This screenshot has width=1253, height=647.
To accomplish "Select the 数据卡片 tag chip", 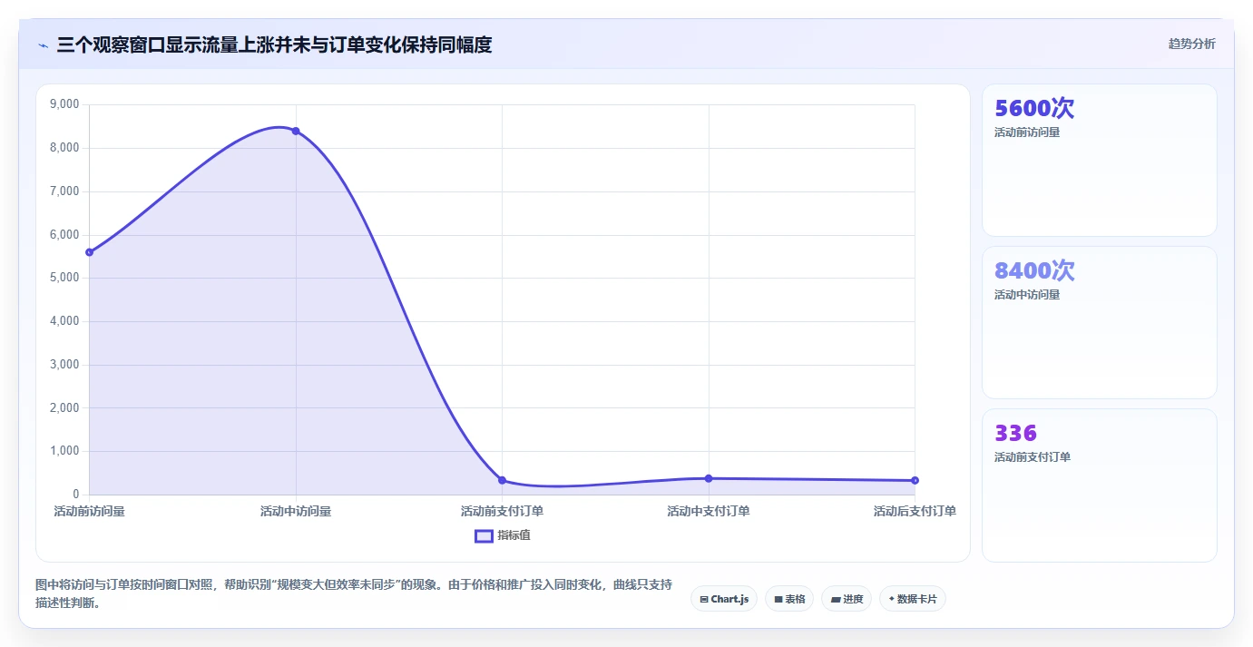I will coord(913,599).
